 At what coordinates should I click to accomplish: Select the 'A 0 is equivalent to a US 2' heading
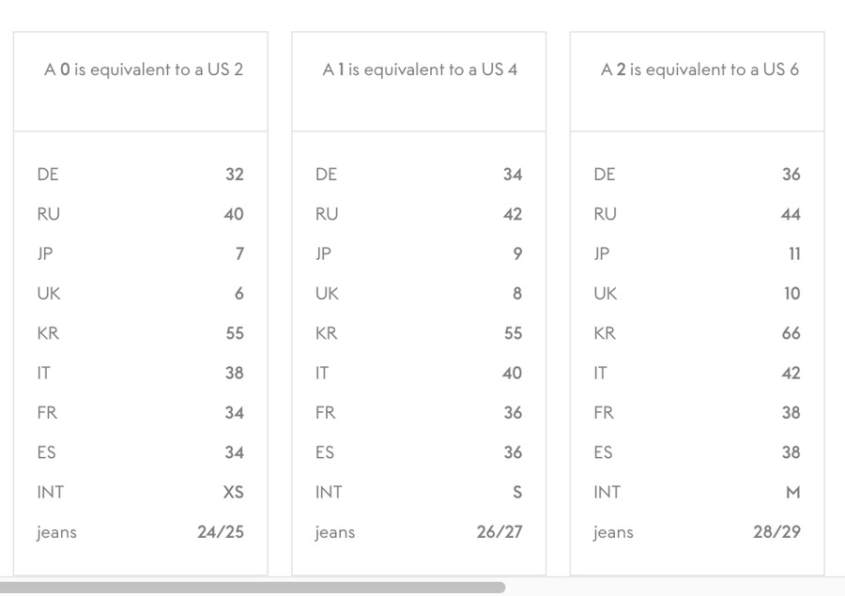(144, 69)
